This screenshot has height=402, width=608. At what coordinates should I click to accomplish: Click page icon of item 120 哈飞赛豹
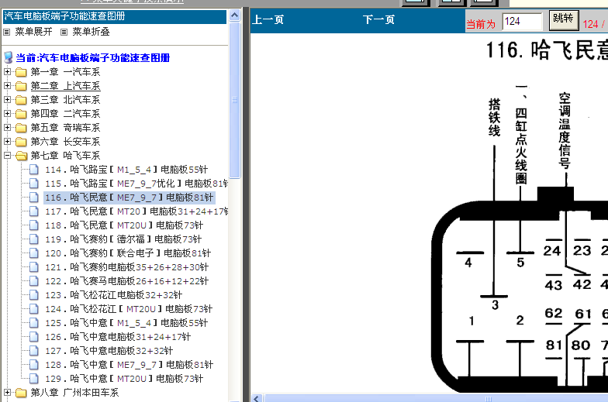tap(34, 253)
